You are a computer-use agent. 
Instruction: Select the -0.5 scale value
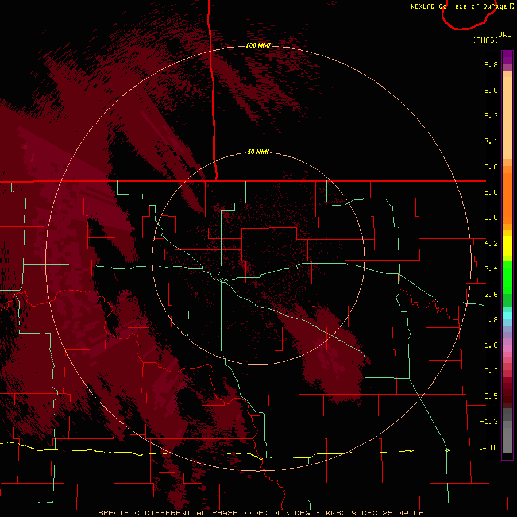point(489,396)
